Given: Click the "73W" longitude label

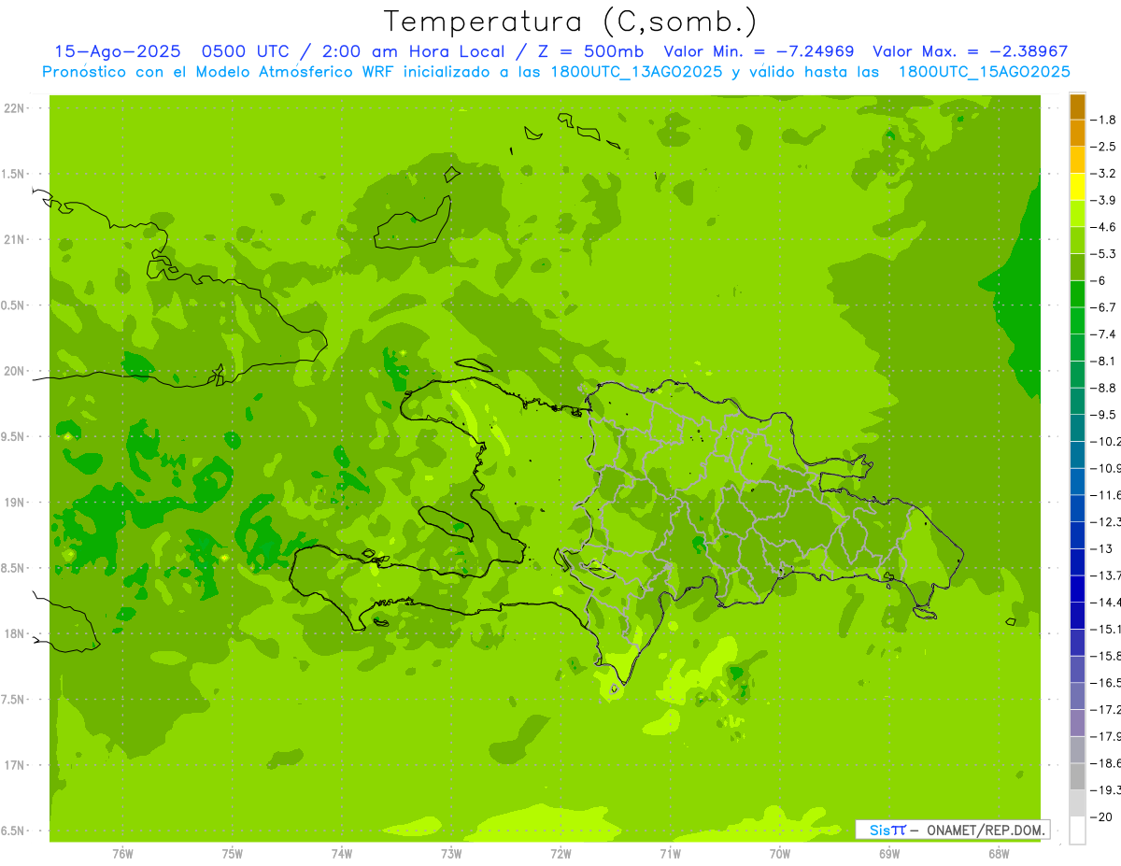Looking at the screenshot, I should tap(451, 854).
